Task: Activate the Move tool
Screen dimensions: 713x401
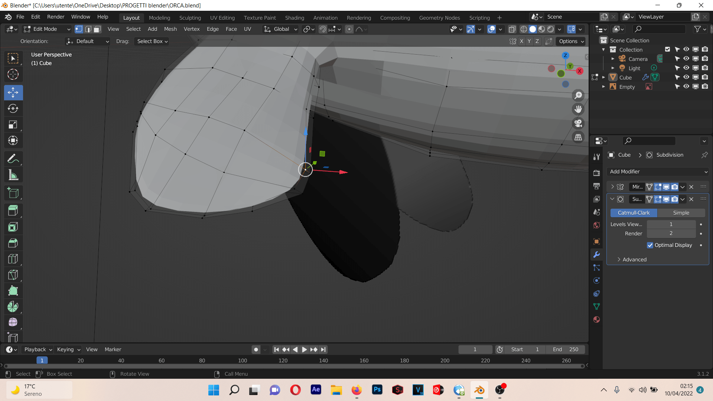Action: pos(13,92)
